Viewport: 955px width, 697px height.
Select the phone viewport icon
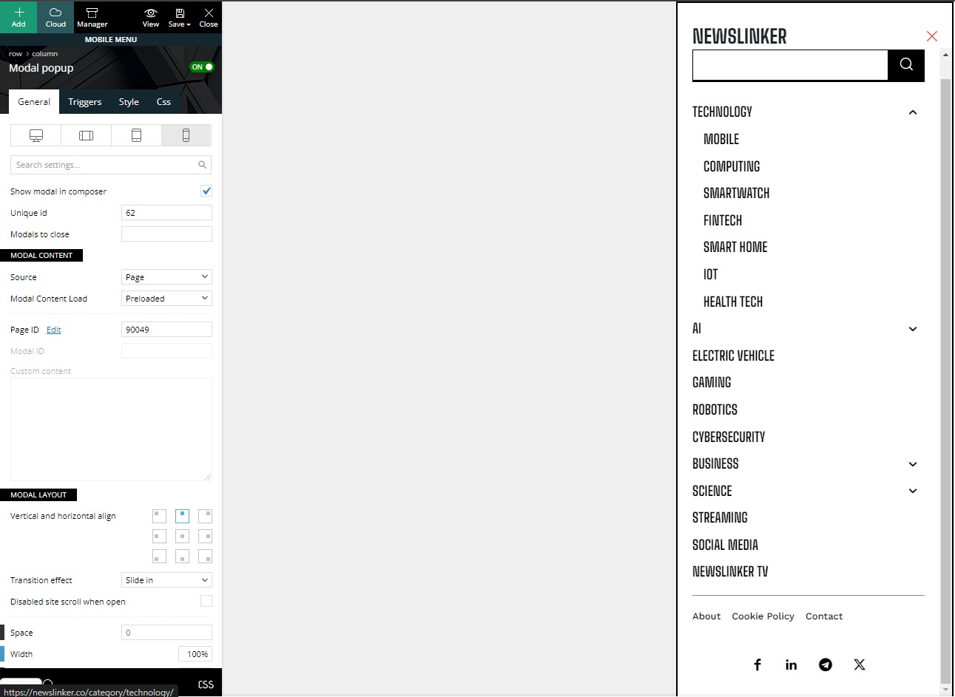pyautogui.click(x=186, y=135)
